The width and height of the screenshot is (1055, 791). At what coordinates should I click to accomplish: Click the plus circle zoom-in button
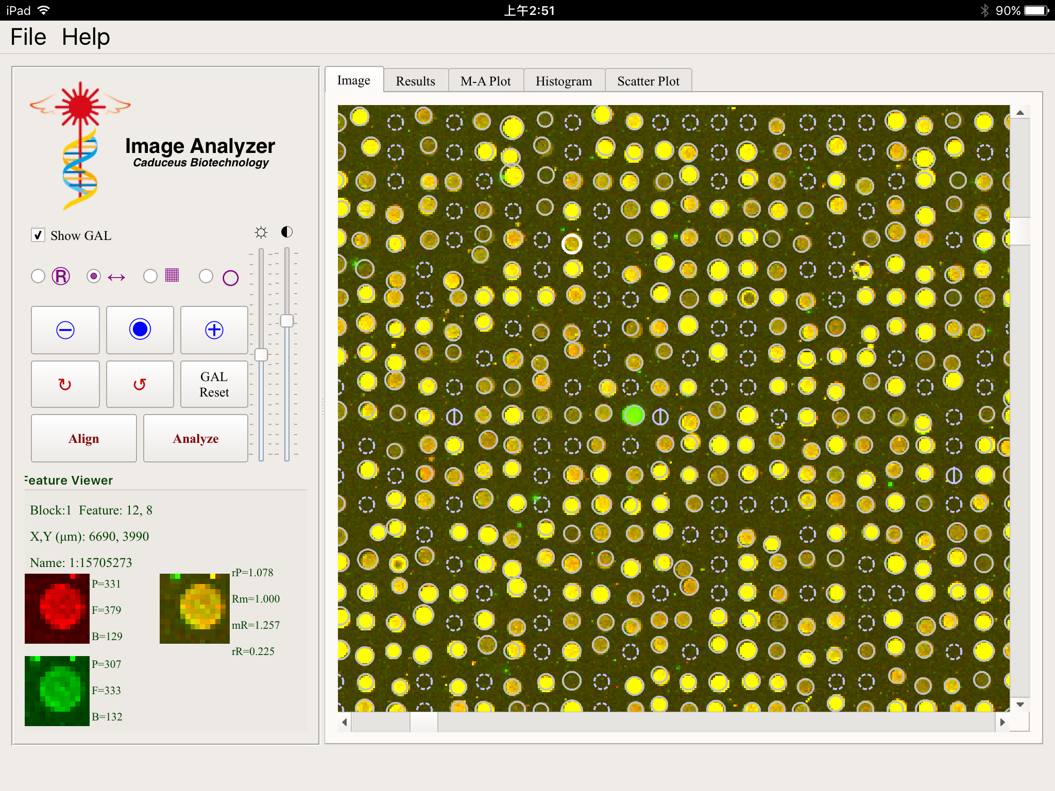(214, 330)
